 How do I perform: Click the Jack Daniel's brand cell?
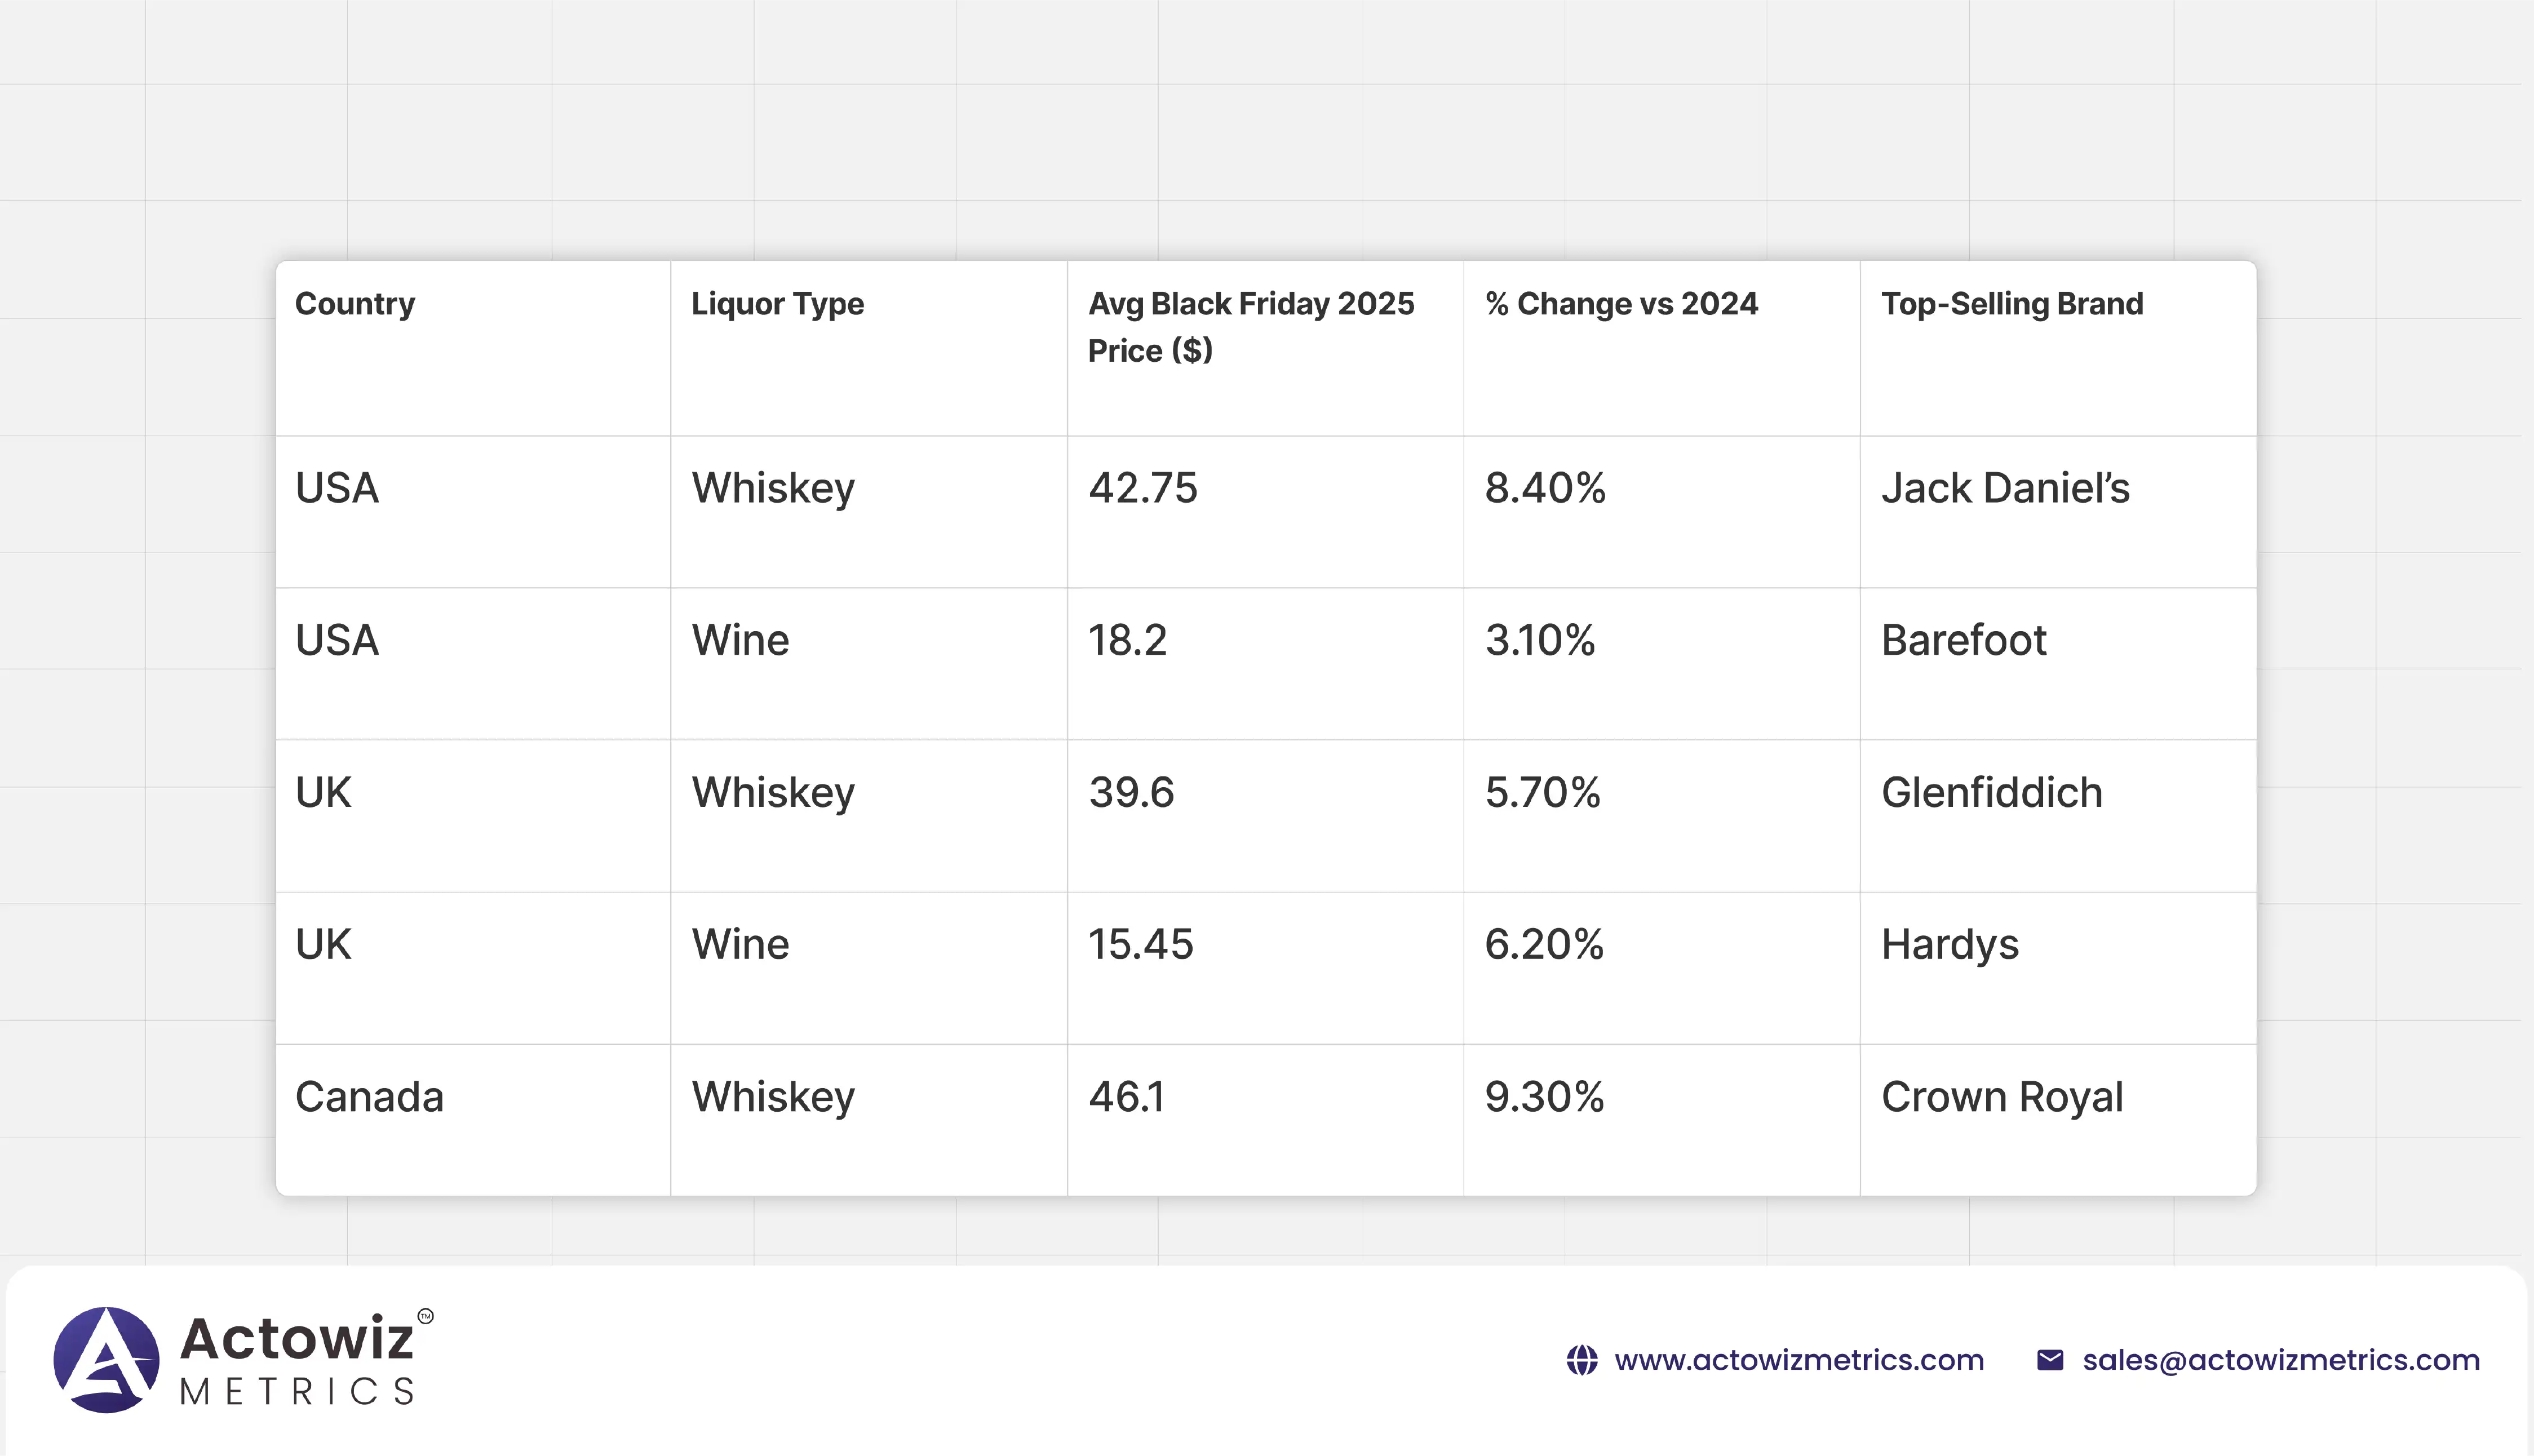click(2005, 489)
